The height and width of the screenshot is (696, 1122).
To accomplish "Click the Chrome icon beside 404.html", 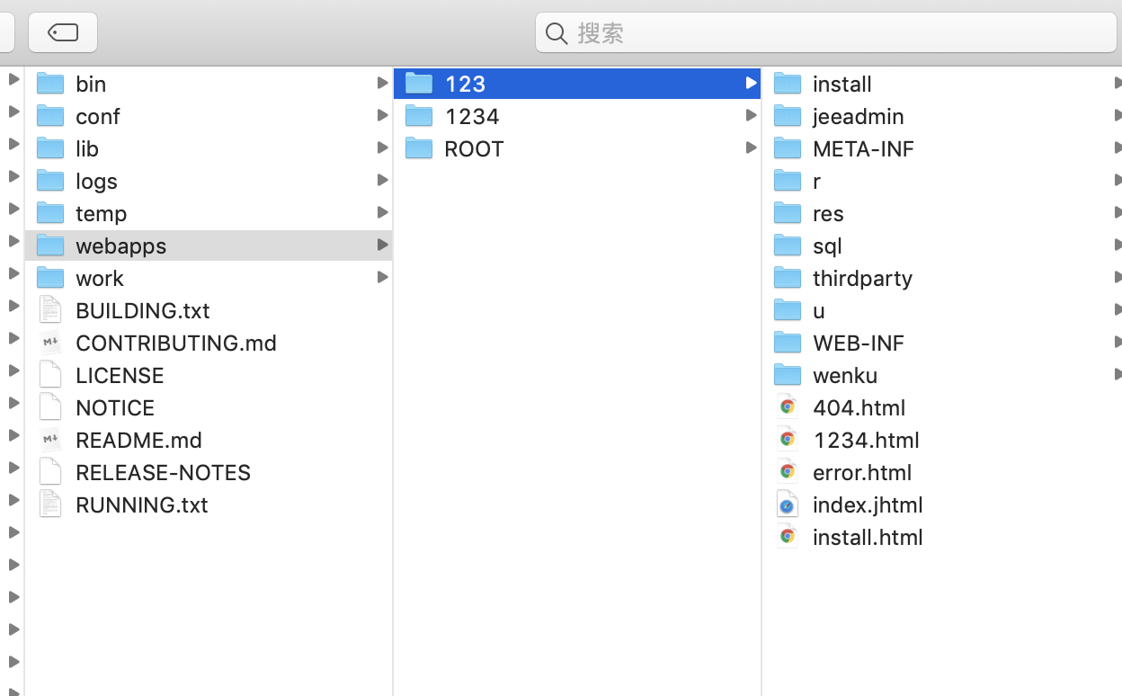I will [788, 407].
